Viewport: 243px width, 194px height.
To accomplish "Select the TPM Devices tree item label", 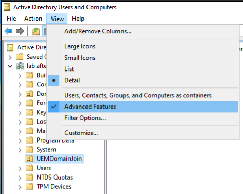I will tap(54, 186).
